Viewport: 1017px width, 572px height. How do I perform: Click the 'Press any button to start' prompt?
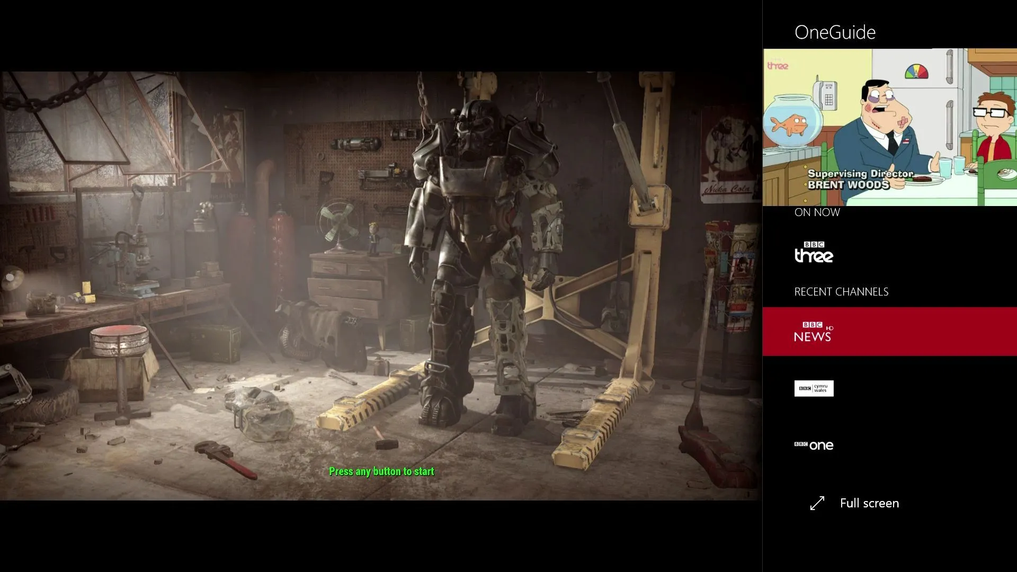click(x=381, y=471)
